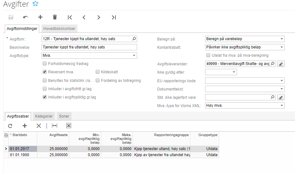The width and height of the screenshot is (295, 174).
Task: Click the Rapporteringsgruppe column header
Action: point(162,139)
